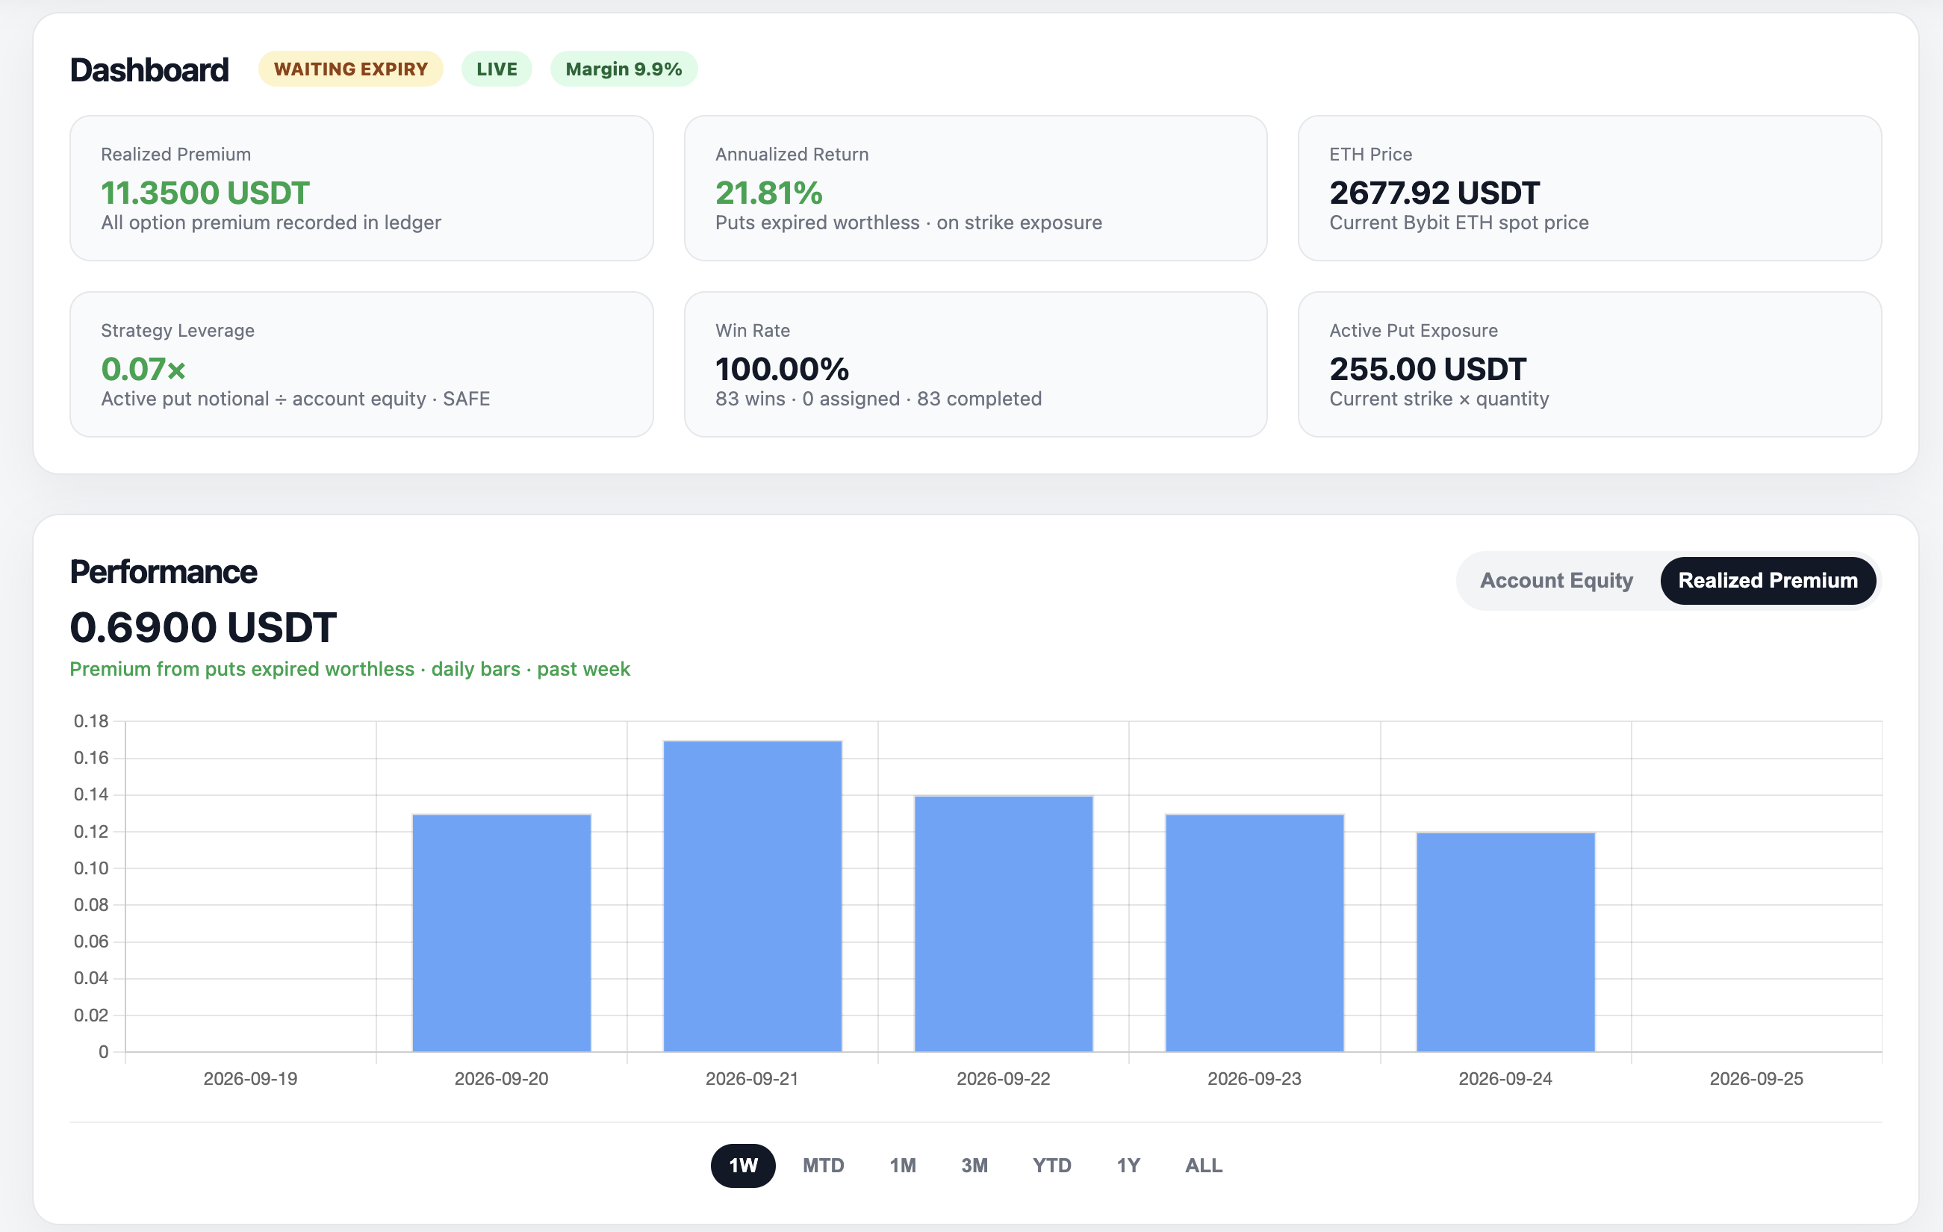Image resolution: width=1943 pixels, height=1232 pixels.
Task: Switch chart to Account Equity view
Action: pos(1555,580)
